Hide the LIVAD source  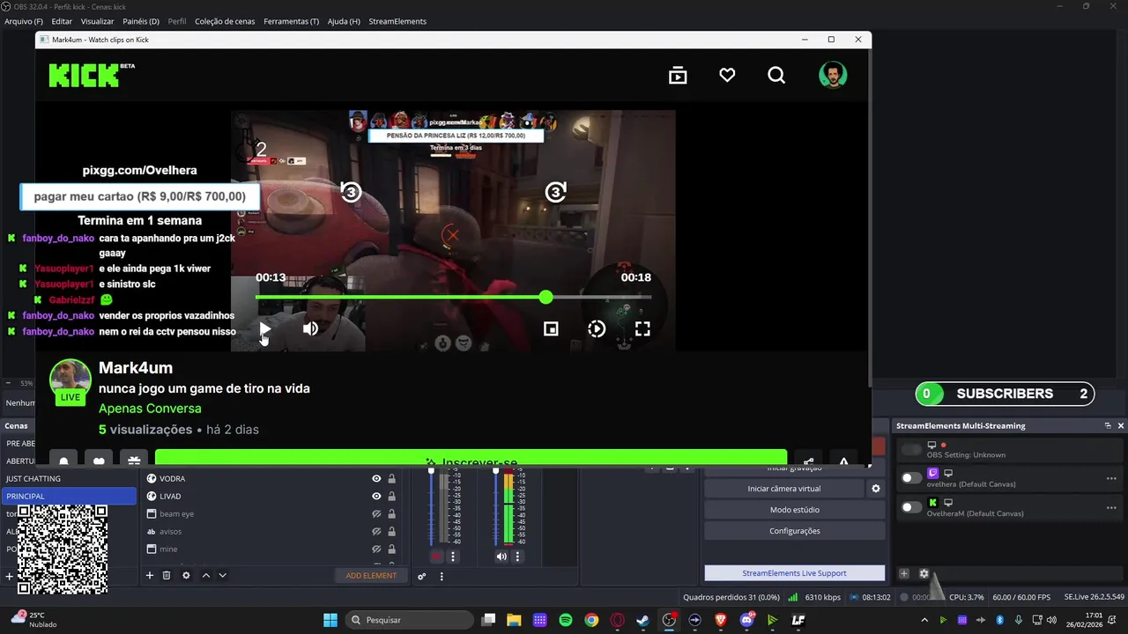[376, 496]
